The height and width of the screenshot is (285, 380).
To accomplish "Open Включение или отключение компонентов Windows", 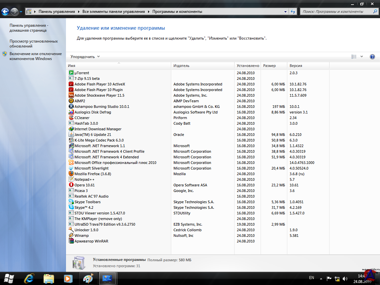I will 36,56.
